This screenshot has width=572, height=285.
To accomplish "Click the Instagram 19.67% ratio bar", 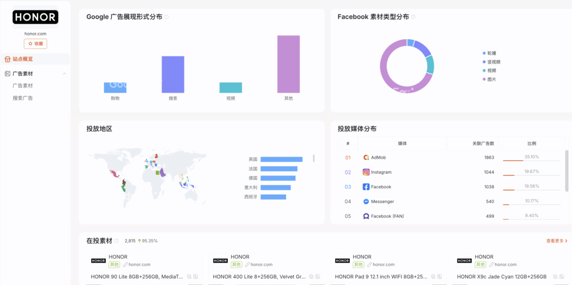I will coord(532,175).
